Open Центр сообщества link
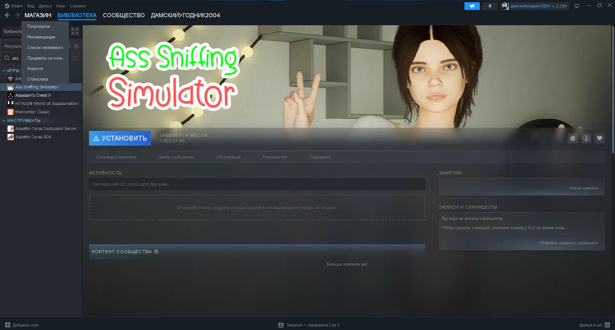This screenshot has width=615, height=330. point(176,157)
